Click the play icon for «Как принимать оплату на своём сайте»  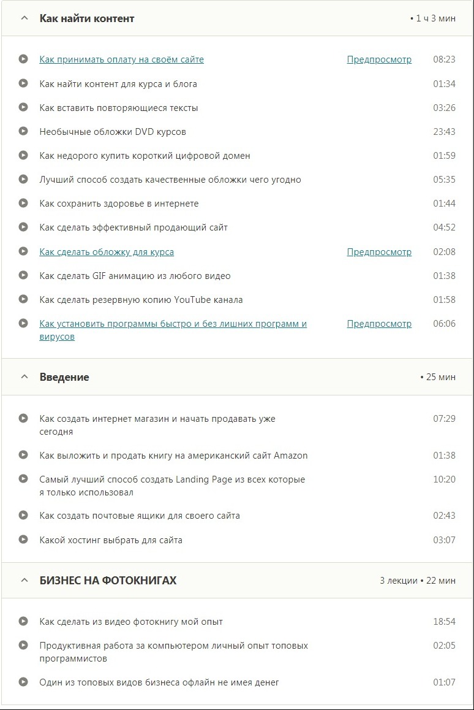pyautogui.click(x=24, y=59)
